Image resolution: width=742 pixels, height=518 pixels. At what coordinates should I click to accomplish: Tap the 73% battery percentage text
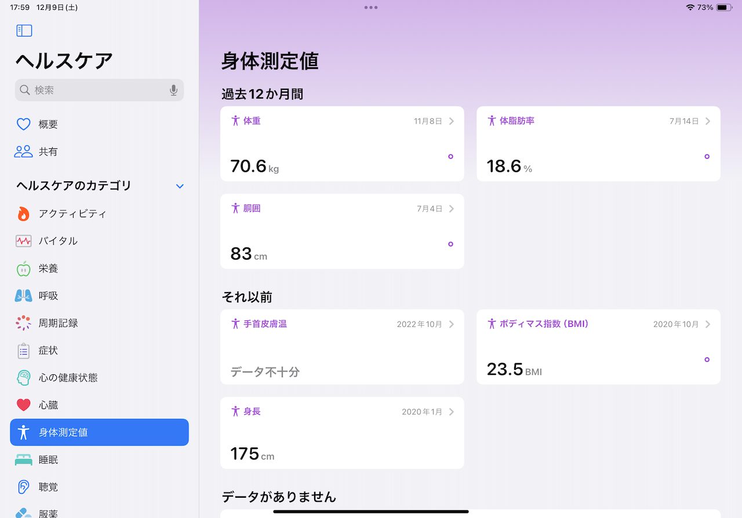705,8
